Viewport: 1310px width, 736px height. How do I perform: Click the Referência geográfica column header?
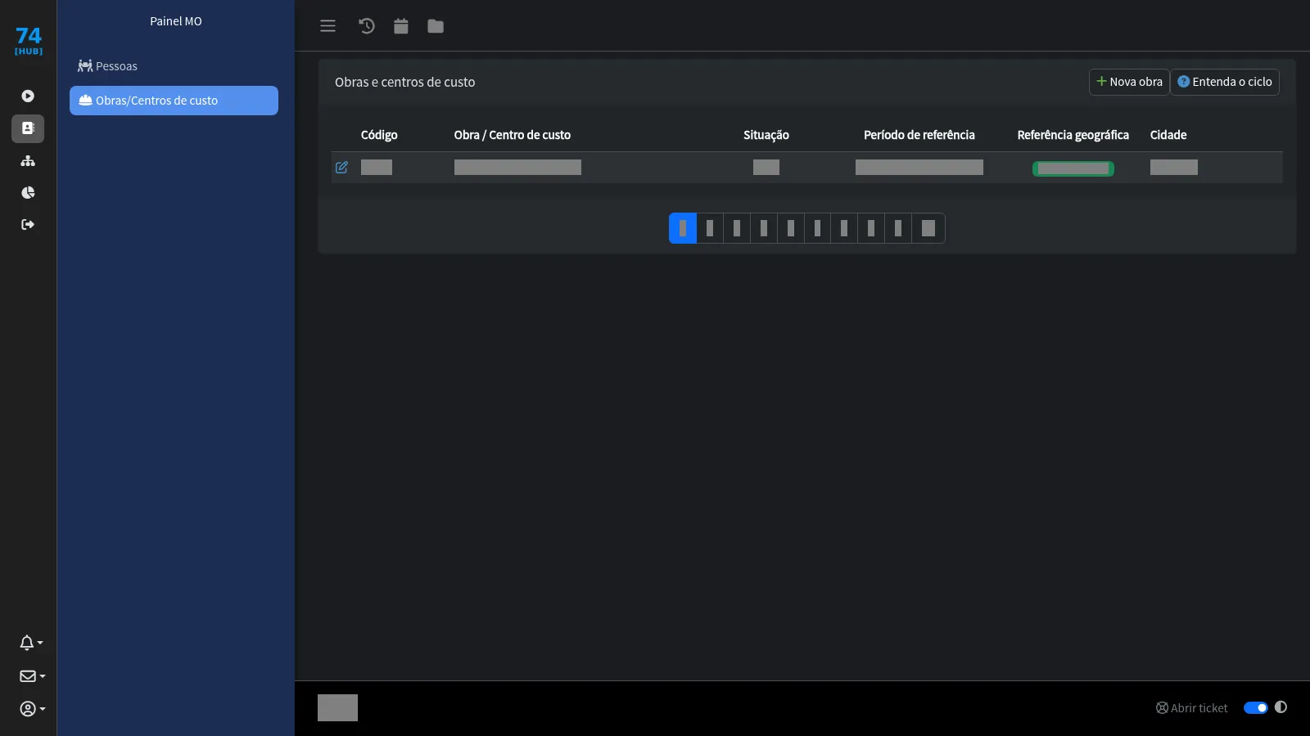click(x=1073, y=135)
